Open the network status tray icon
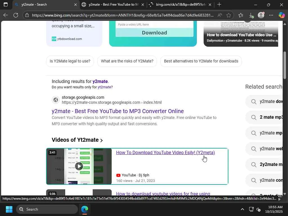 pyautogui.click(x=251, y=209)
